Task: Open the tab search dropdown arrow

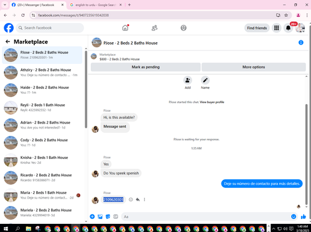Action: click(5, 5)
